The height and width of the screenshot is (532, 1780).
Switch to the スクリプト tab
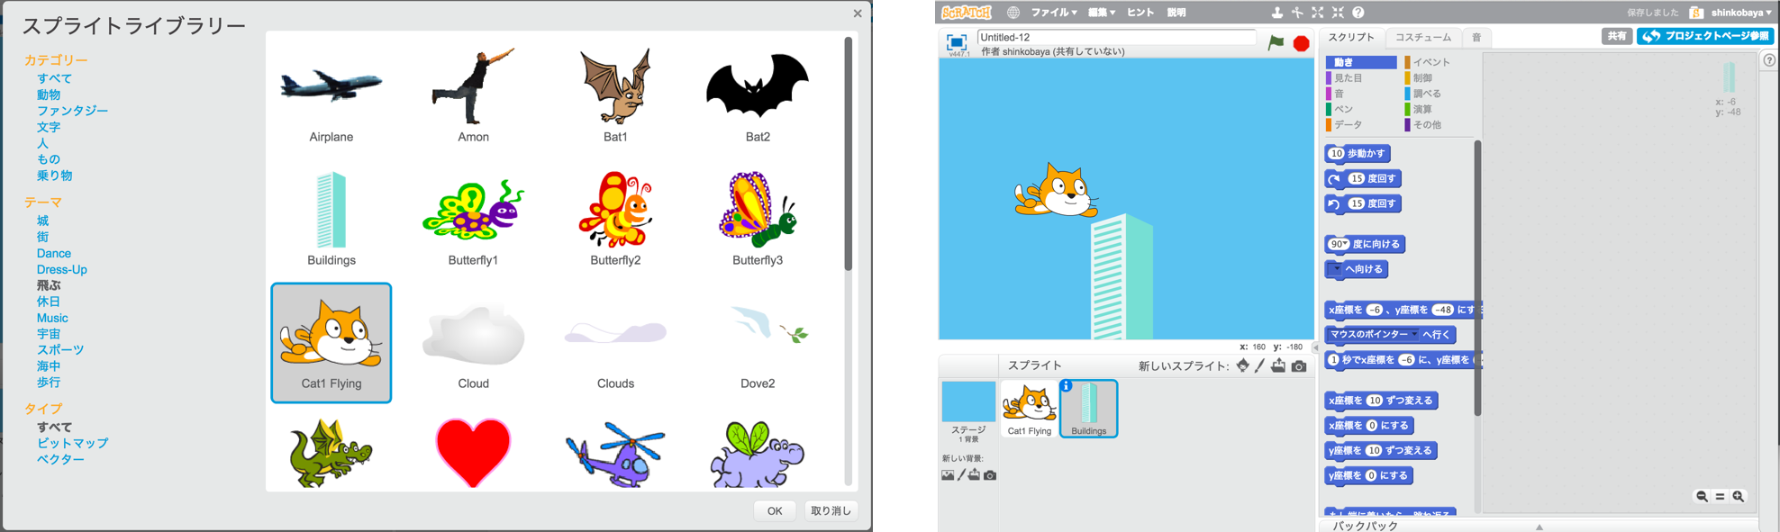tap(1351, 37)
